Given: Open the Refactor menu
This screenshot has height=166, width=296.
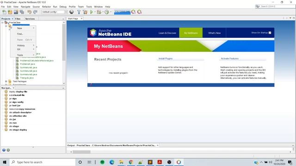Looking at the screenshot, I should coord(46,6).
